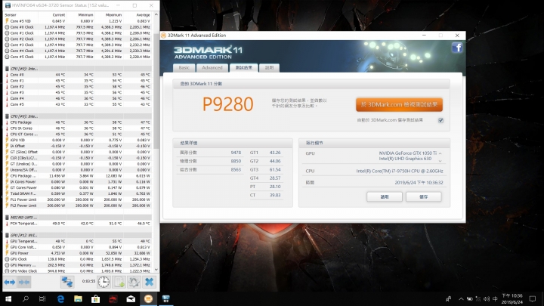Click the 讀取 load button
544x306 pixels.
point(385,196)
